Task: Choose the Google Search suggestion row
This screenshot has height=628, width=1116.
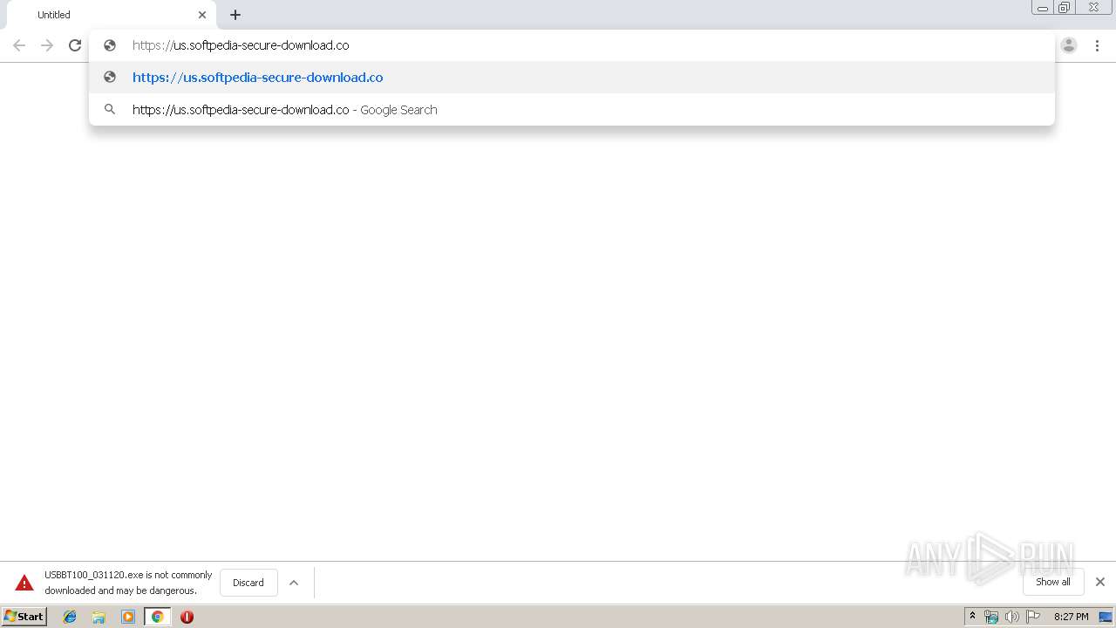Action: [572, 110]
